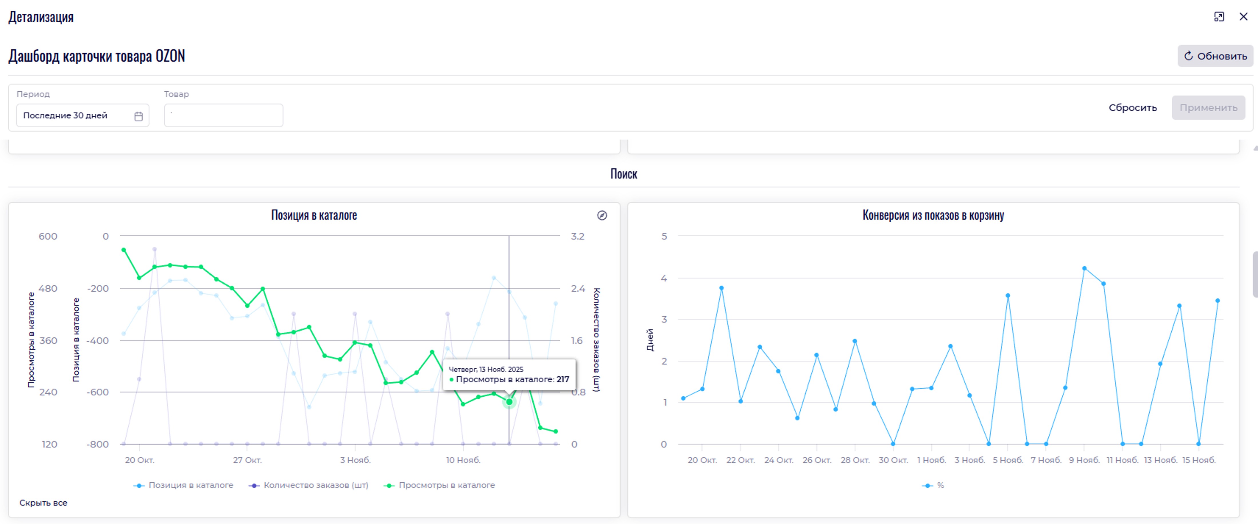Image resolution: width=1258 pixels, height=524 pixels.
Task: Close the Детализация panel
Action: [x=1243, y=17]
